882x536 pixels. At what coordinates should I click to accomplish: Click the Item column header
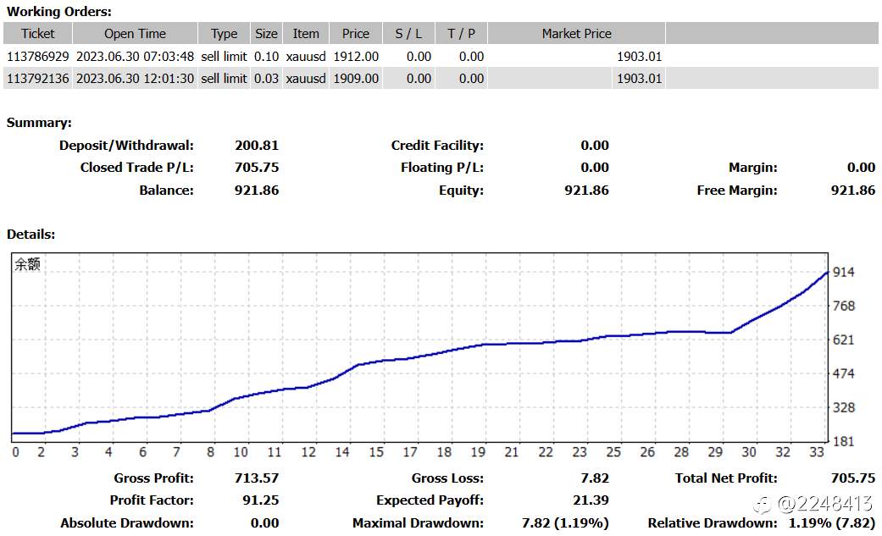click(x=305, y=34)
